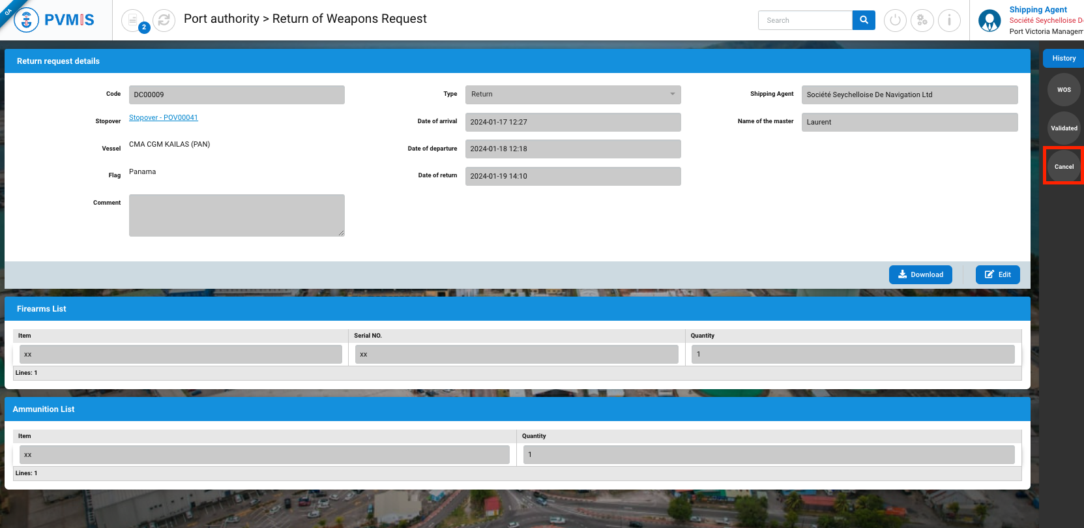Select the WOS status circle
Screen dimensions: 1084x528
(1064, 90)
